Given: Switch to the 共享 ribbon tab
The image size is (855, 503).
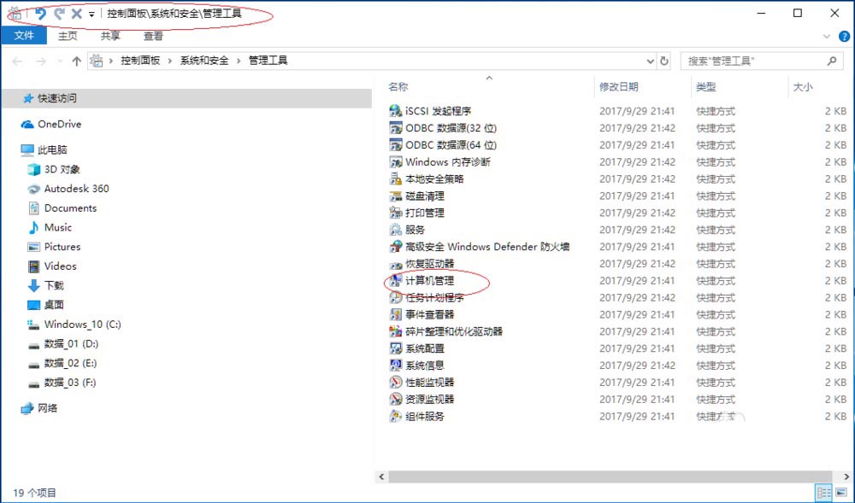Looking at the screenshot, I should click(x=110, y=36).
